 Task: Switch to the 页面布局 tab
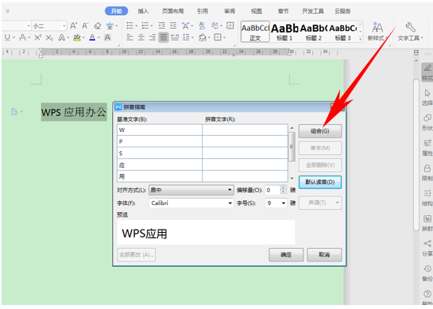(x=172, y=11)
